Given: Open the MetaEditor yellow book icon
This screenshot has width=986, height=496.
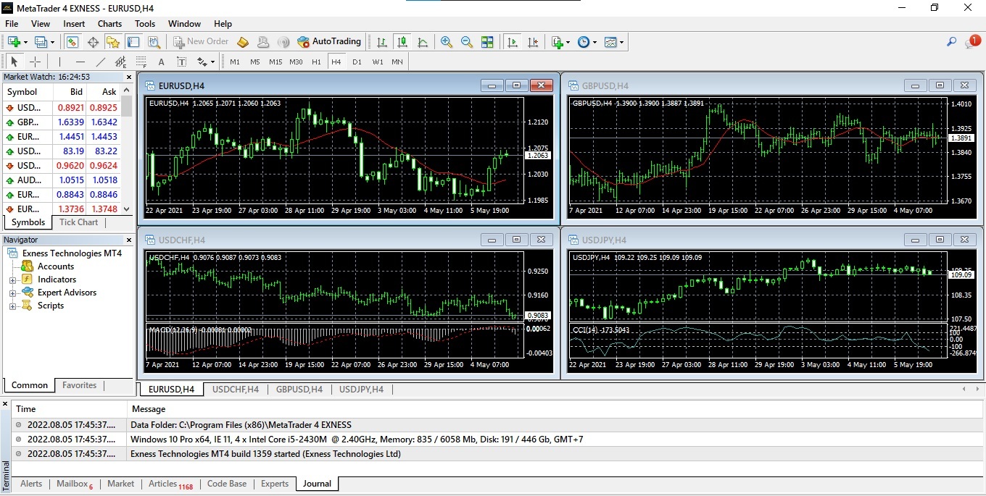Looking at the screenshot, I should coord(243,42).
